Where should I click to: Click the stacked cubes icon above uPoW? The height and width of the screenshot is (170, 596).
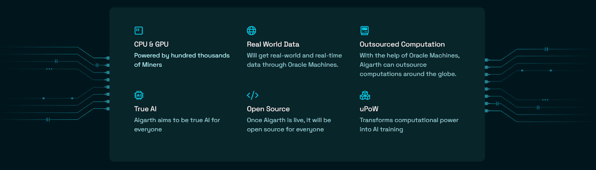click(365, 95)
